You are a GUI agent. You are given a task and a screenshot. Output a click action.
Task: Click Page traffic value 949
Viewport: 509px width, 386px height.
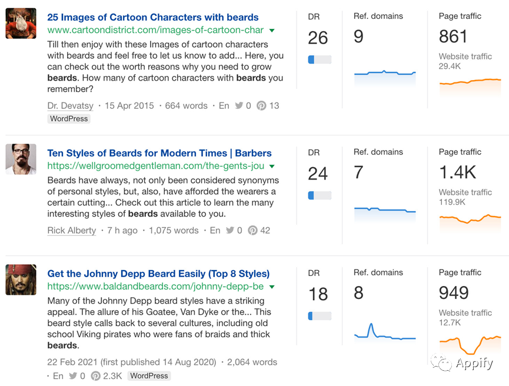[454, 293]
